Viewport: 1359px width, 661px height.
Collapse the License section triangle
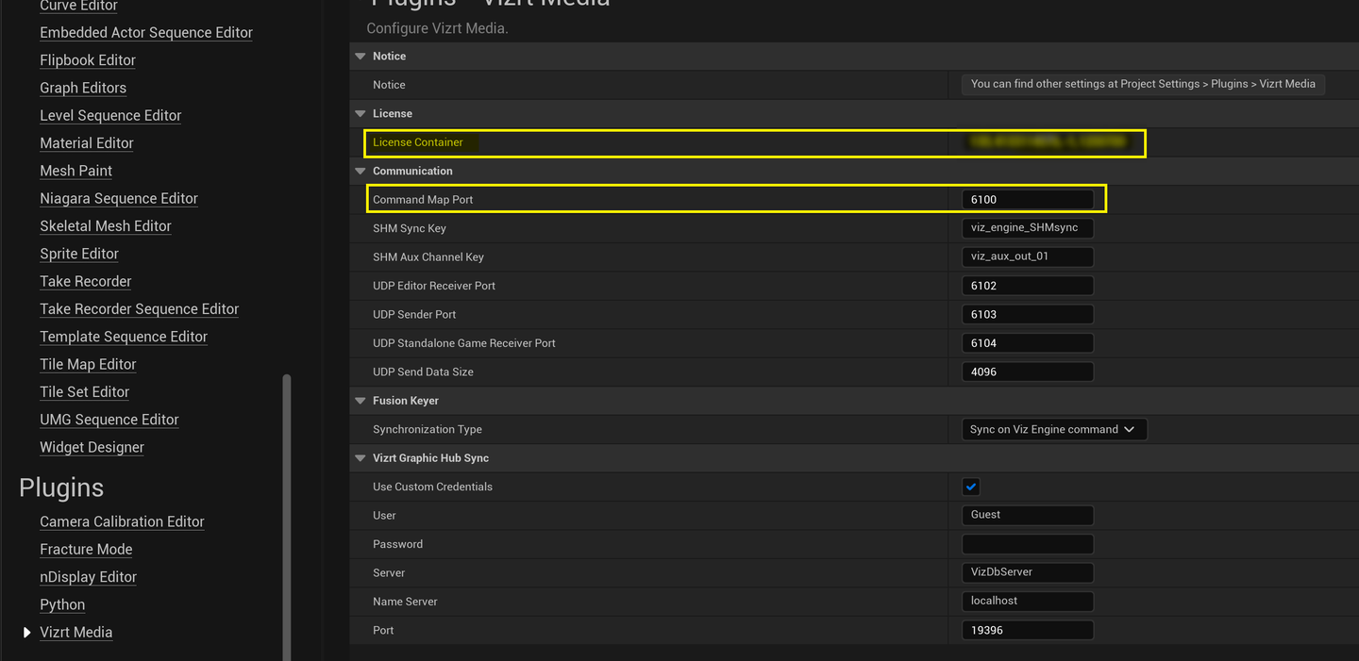[x=360, y=114]
